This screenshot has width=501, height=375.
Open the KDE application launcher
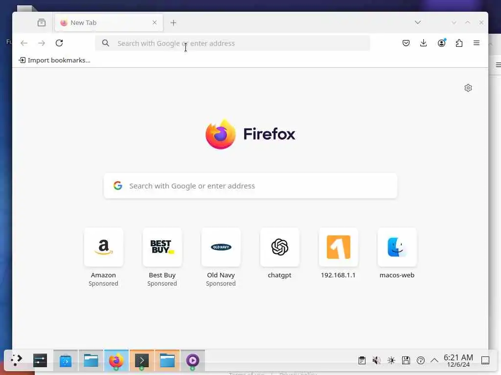(x=16, y=360)
